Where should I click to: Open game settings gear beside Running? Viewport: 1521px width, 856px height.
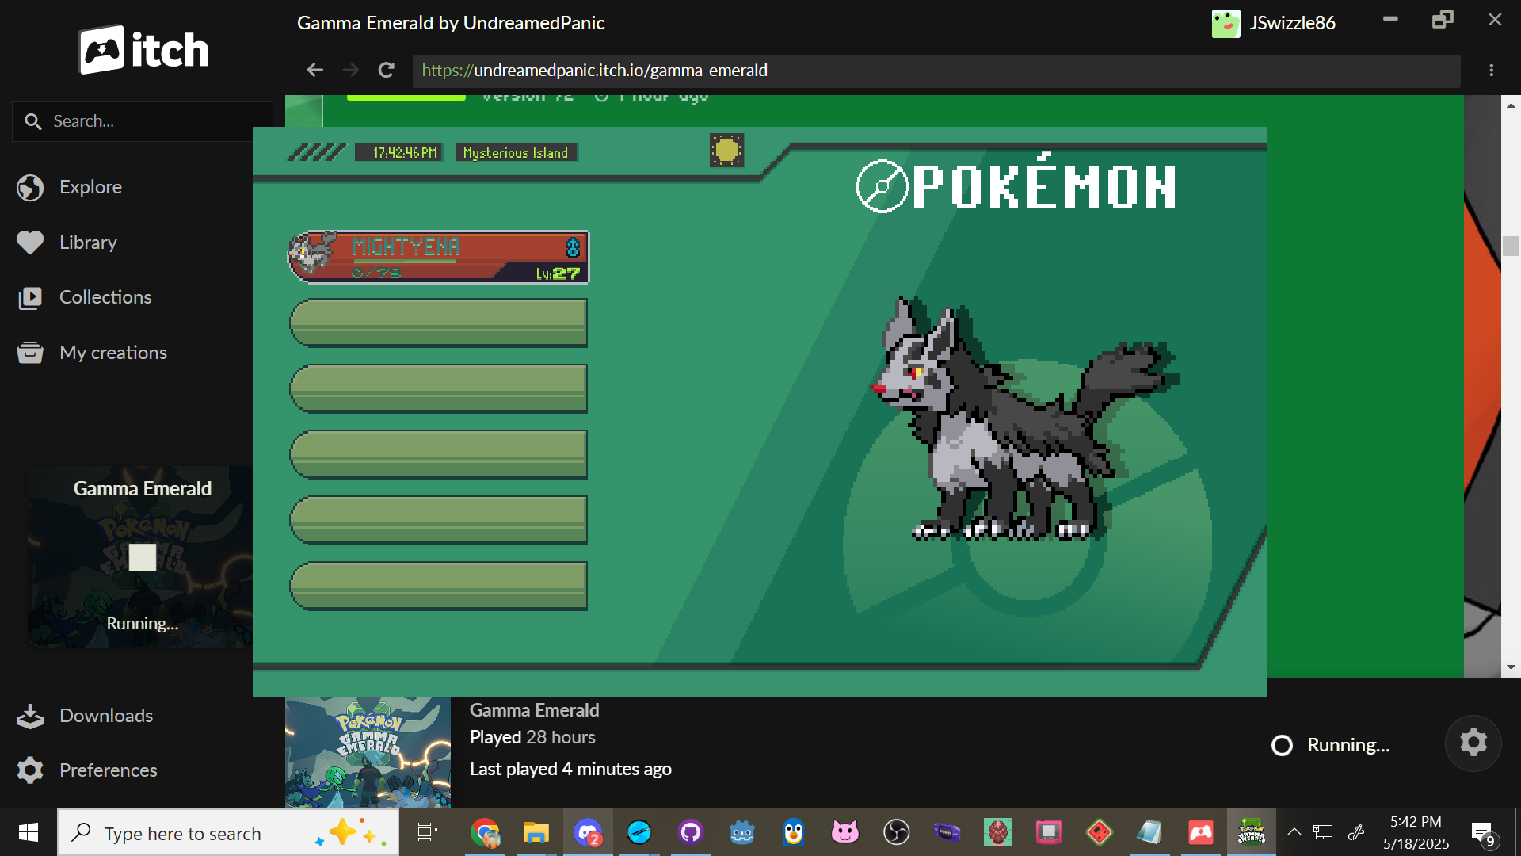coord(1473,743)
